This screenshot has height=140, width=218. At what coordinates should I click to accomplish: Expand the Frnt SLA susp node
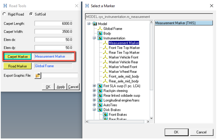click(x=94, y=86)
